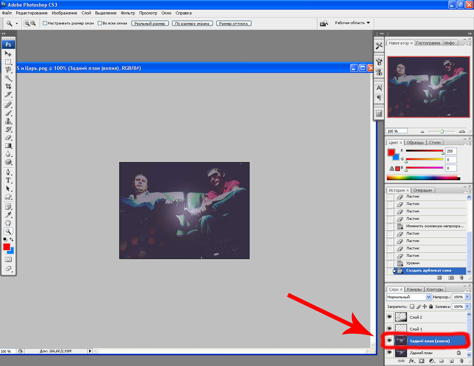Open the 'Нормальный' blend mode dropdown

click(x=409, y=297)
